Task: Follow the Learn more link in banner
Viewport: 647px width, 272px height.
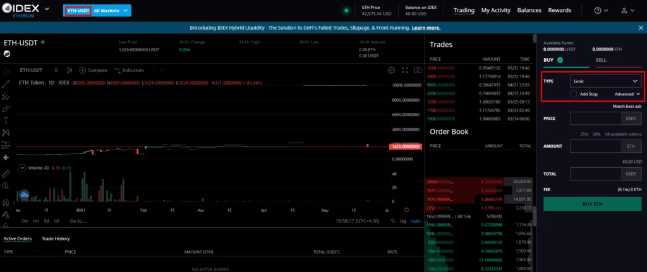Action: coord(426,28)
